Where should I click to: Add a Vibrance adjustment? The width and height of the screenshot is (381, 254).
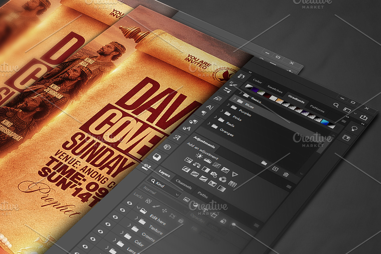[x=235, y=174]
